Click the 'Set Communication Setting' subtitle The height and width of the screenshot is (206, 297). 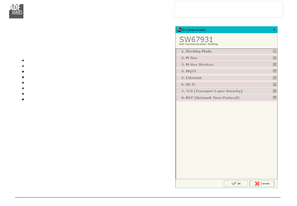pos(199,44)
